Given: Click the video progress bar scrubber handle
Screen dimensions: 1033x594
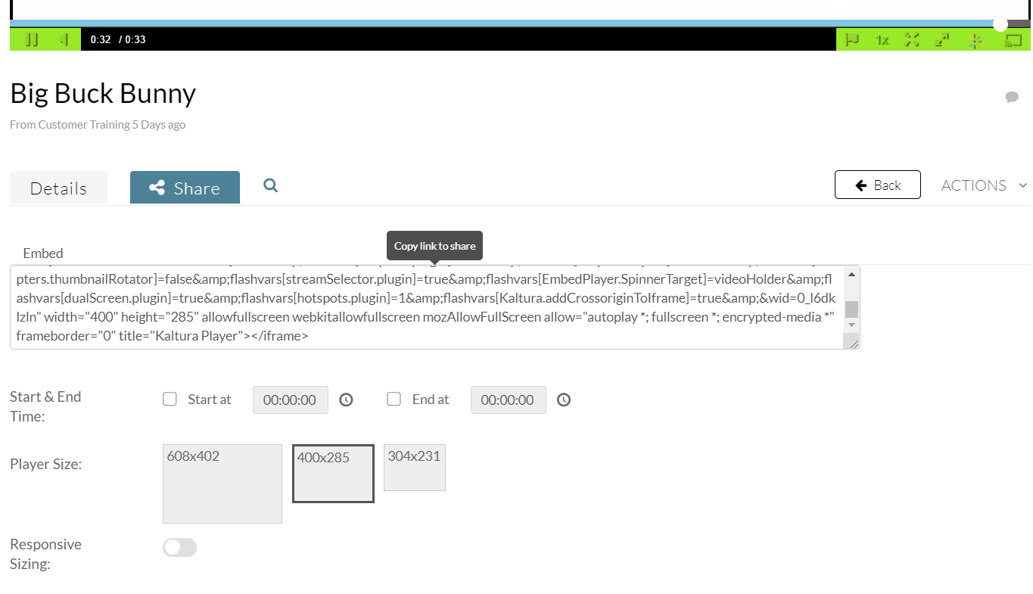Looking at the screenshot, I should pyautogui.click(x=1000, y=24).
